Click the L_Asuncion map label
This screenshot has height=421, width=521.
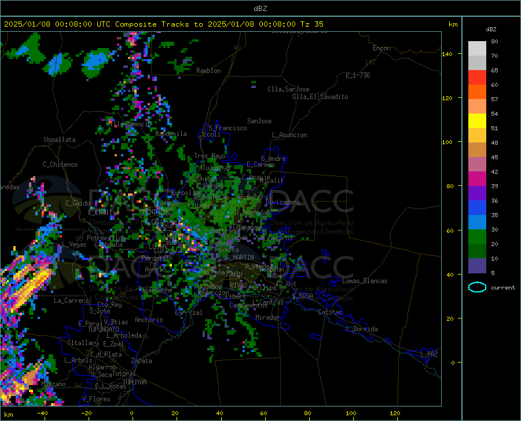289,135
